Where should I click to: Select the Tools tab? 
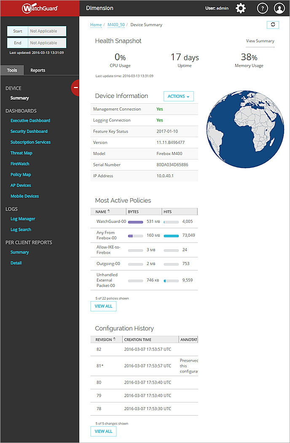[x=12, y=70]
